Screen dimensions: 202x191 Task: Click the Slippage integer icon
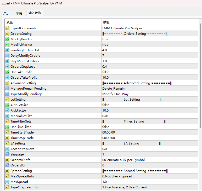(x=7, y=154)
